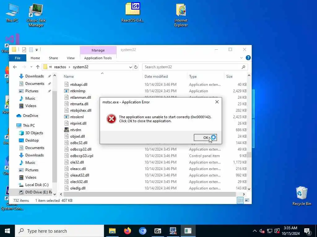Switch to Details view layout button
The width and height of the screenshot is (317, 237).
coord(240,201)
